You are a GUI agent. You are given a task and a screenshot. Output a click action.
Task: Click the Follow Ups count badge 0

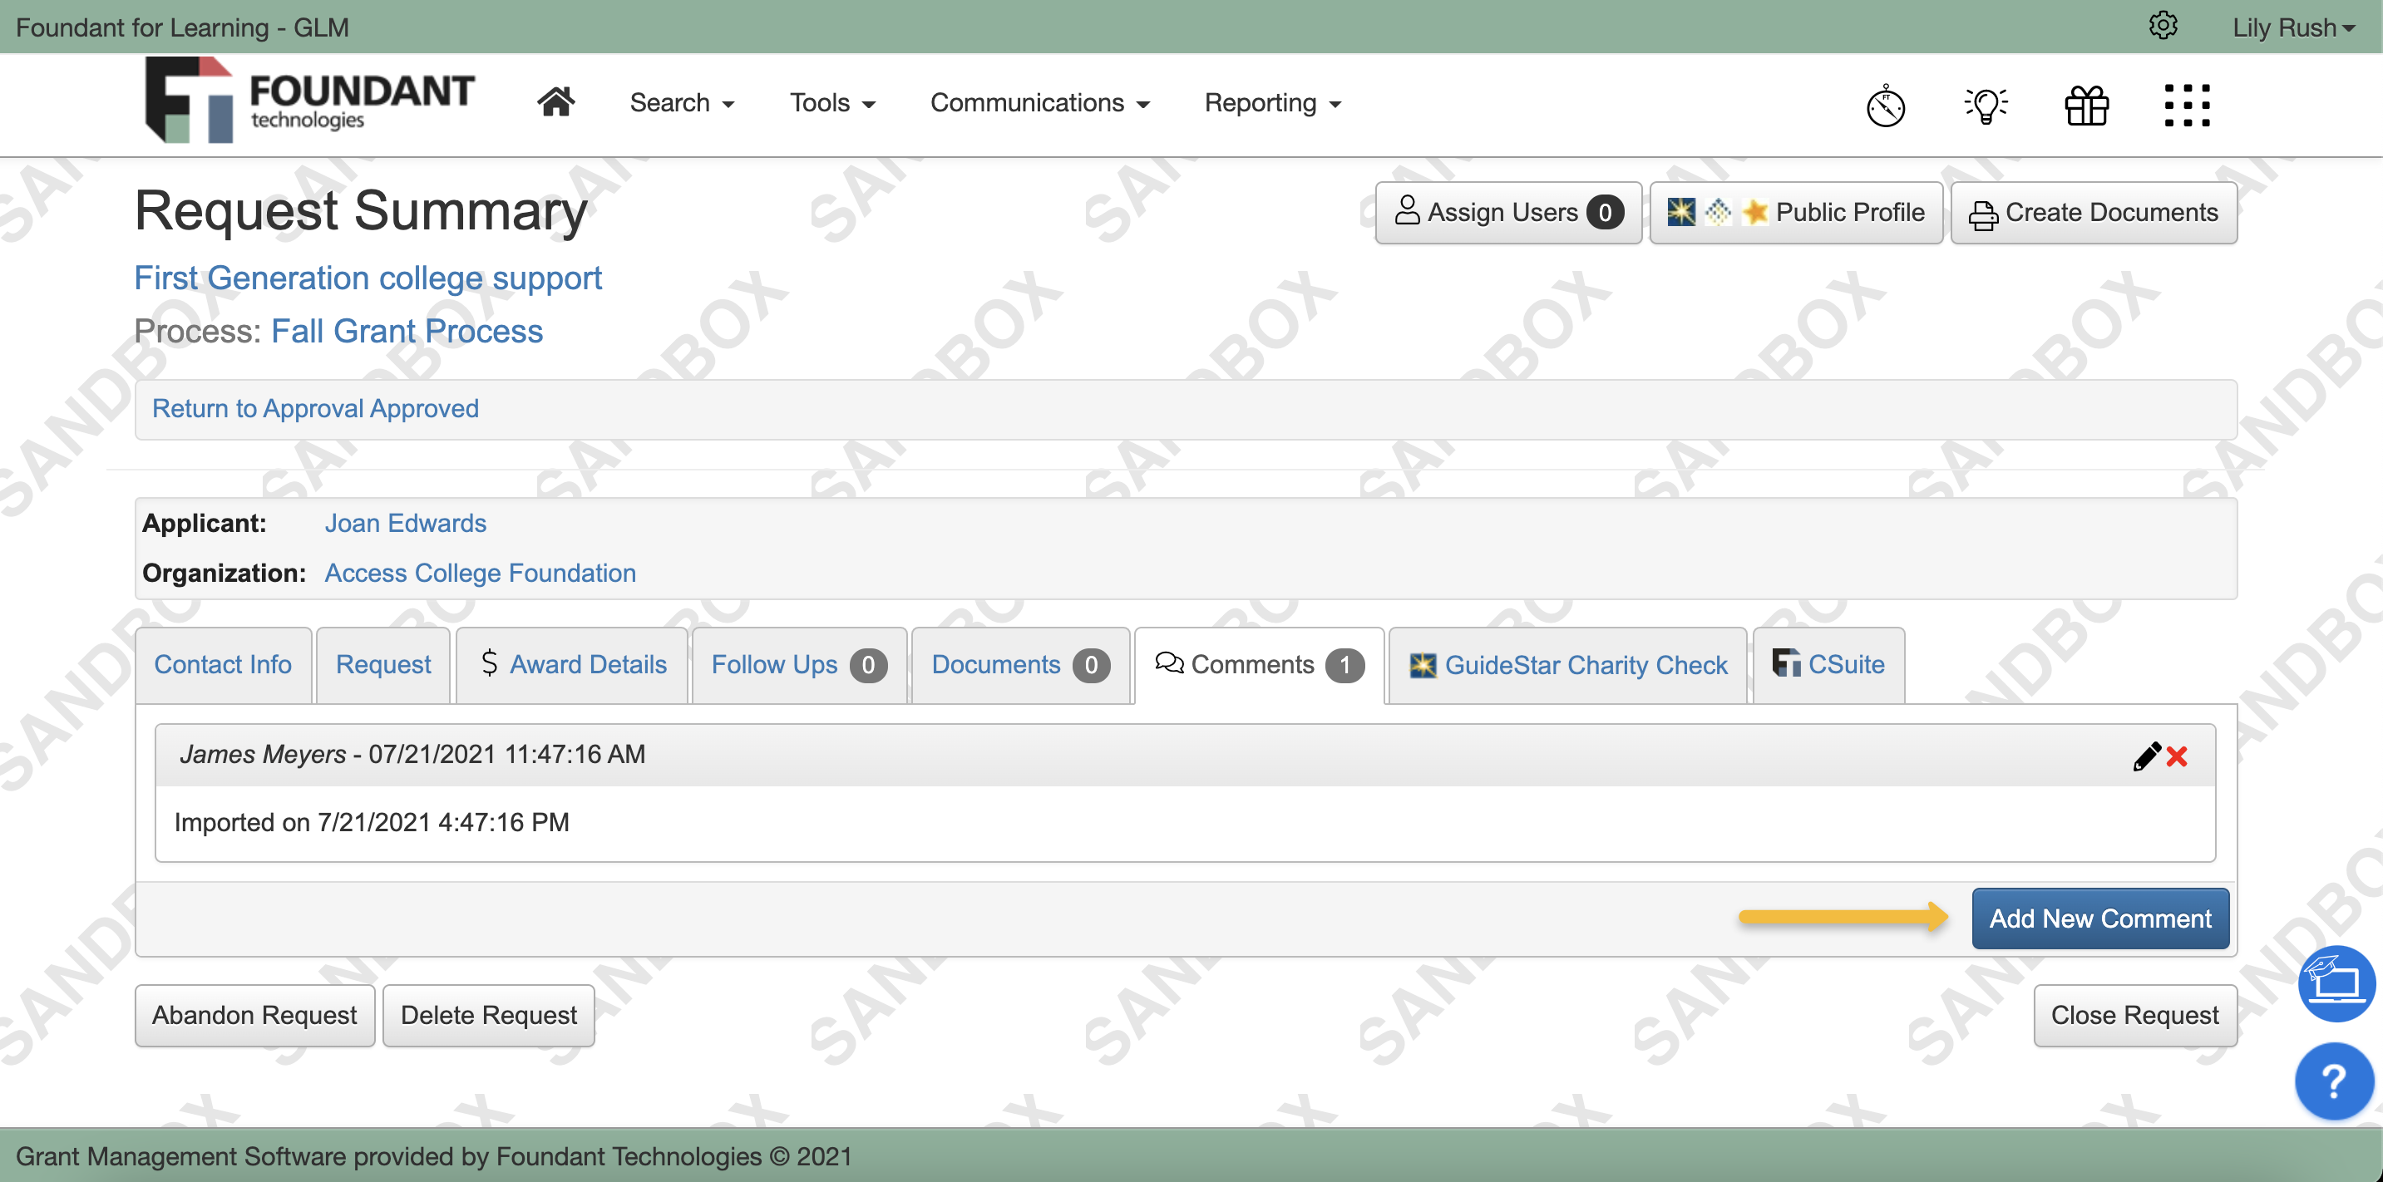(868, 664)
